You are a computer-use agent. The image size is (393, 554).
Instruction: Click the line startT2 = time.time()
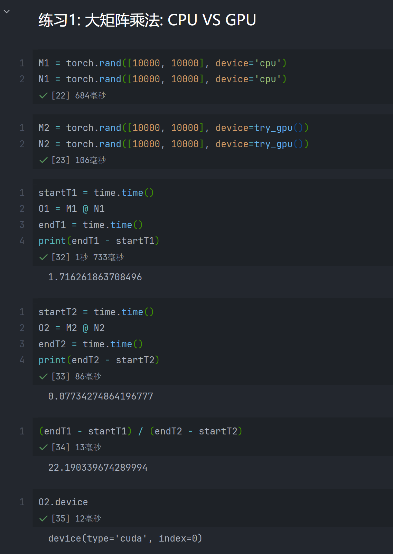[96, 312]
